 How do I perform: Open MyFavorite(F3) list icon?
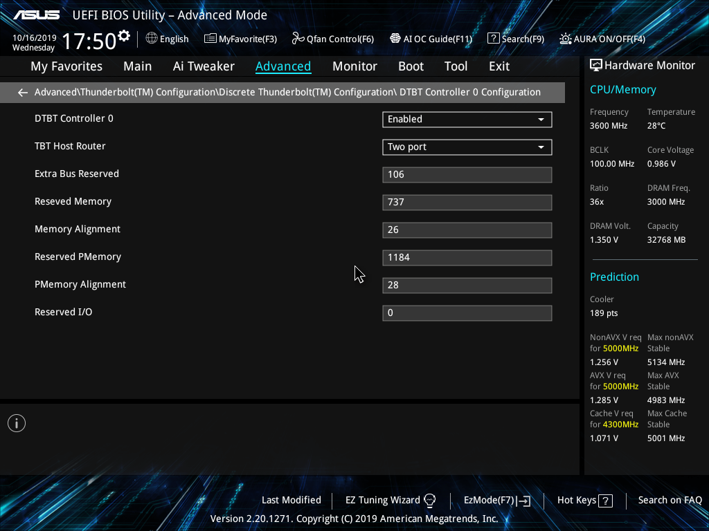click(x=210, y=39)
